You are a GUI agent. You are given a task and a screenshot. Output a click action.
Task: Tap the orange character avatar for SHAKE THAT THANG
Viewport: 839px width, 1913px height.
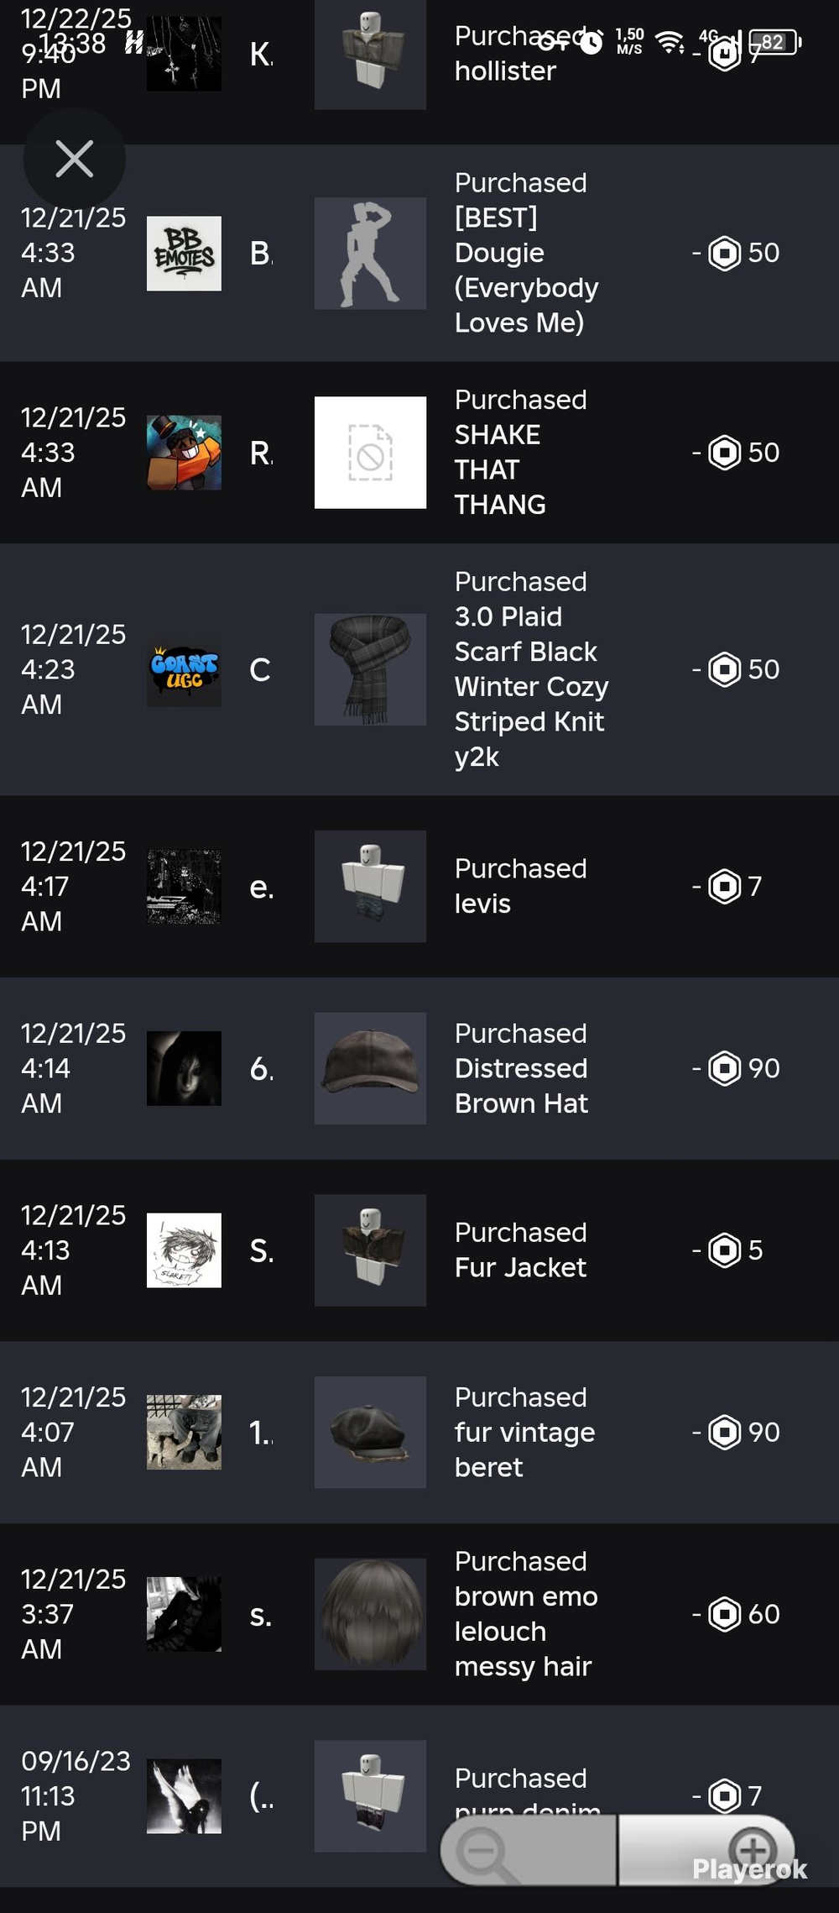[184, 453]
